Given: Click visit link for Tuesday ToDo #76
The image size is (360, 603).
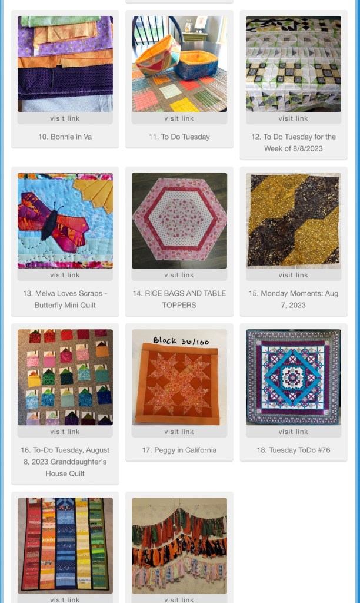Looking at the screenshot, I should (x=293, y=432).
